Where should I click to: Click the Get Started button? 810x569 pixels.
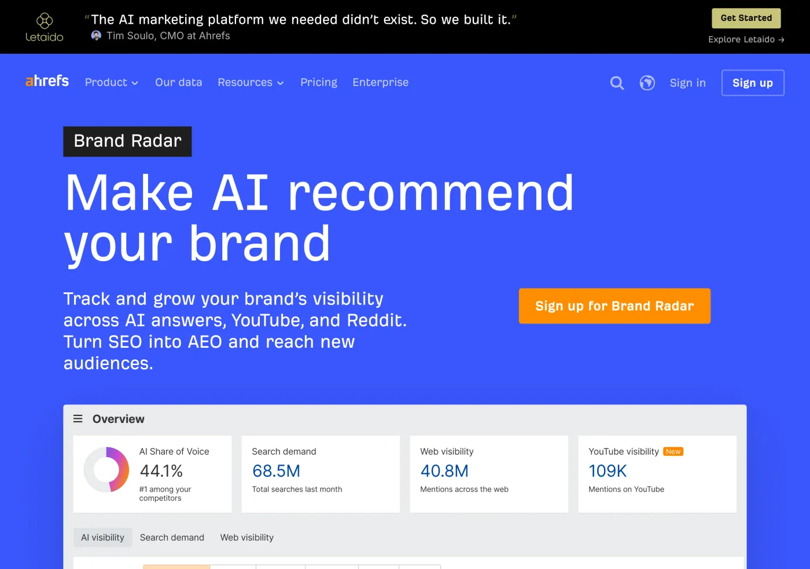[x=746, y=18]
